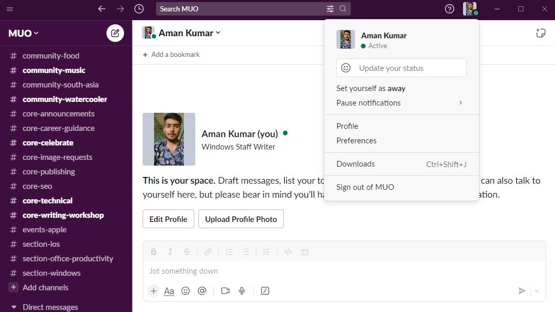Expand the MUO workspace dropdown
The image size is (555, 312).
[24, 33]
